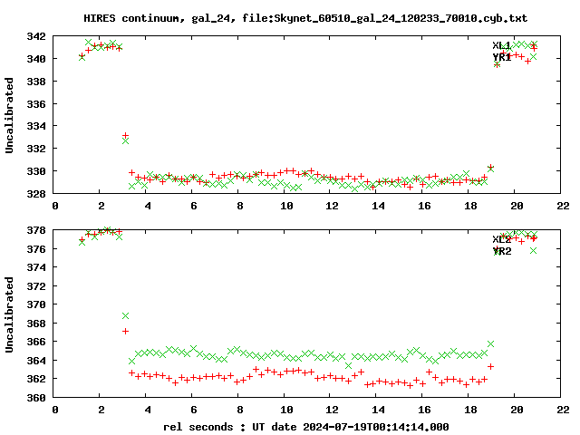Click the 332 y-axis tick label
This screenshot has height=435, width=580.
[36, 149]
